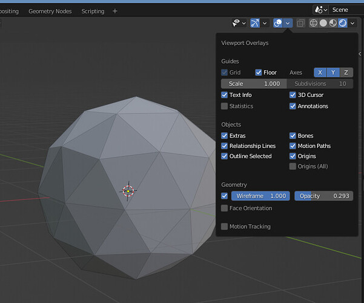364x303 pixels.
Task: Click the Subdivisions value field
Action: [320, 84]
